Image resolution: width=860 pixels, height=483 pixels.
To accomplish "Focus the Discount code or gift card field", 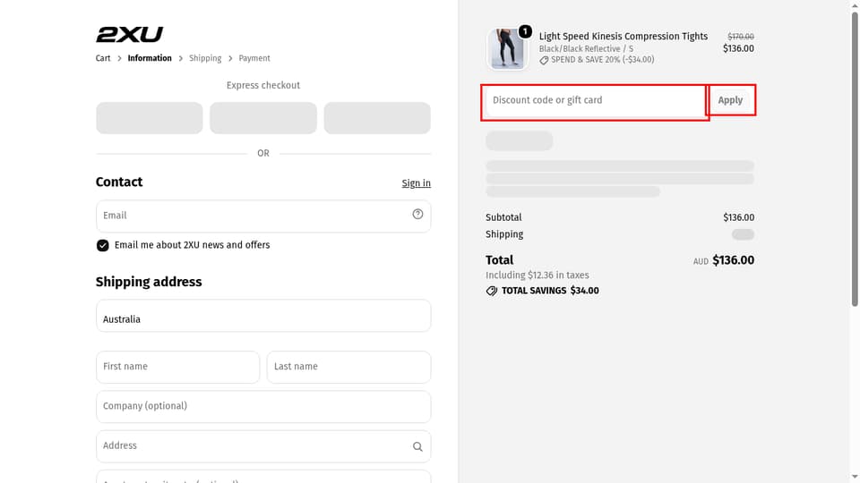I will point(596,101).
